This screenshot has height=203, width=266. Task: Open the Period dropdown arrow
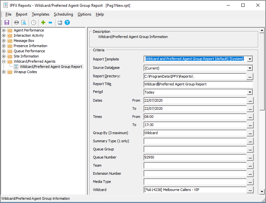point(250,92)
